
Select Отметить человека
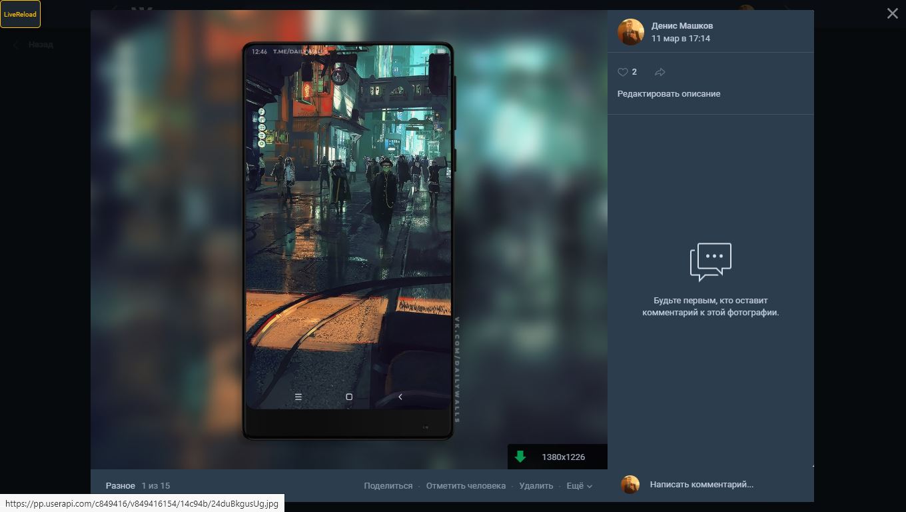pyautogui.click(x=466, y=486)
